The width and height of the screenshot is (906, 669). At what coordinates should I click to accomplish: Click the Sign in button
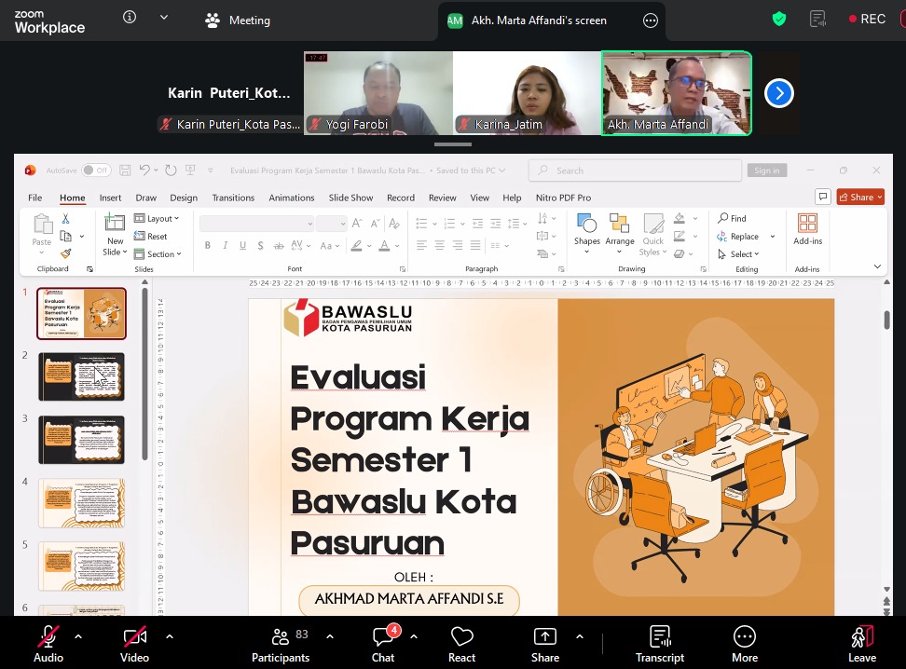tap(767, 171)
